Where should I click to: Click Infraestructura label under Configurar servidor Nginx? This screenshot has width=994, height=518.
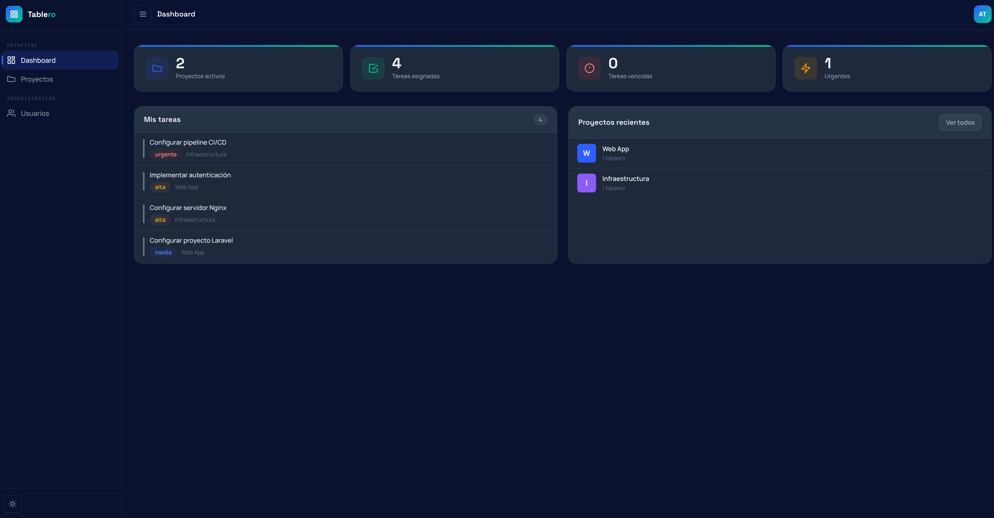tap(195, 220)
